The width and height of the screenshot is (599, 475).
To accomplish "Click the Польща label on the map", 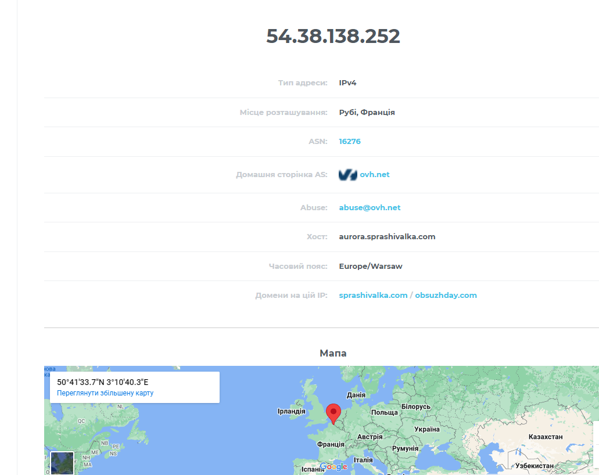I will (x=384, y=412).
